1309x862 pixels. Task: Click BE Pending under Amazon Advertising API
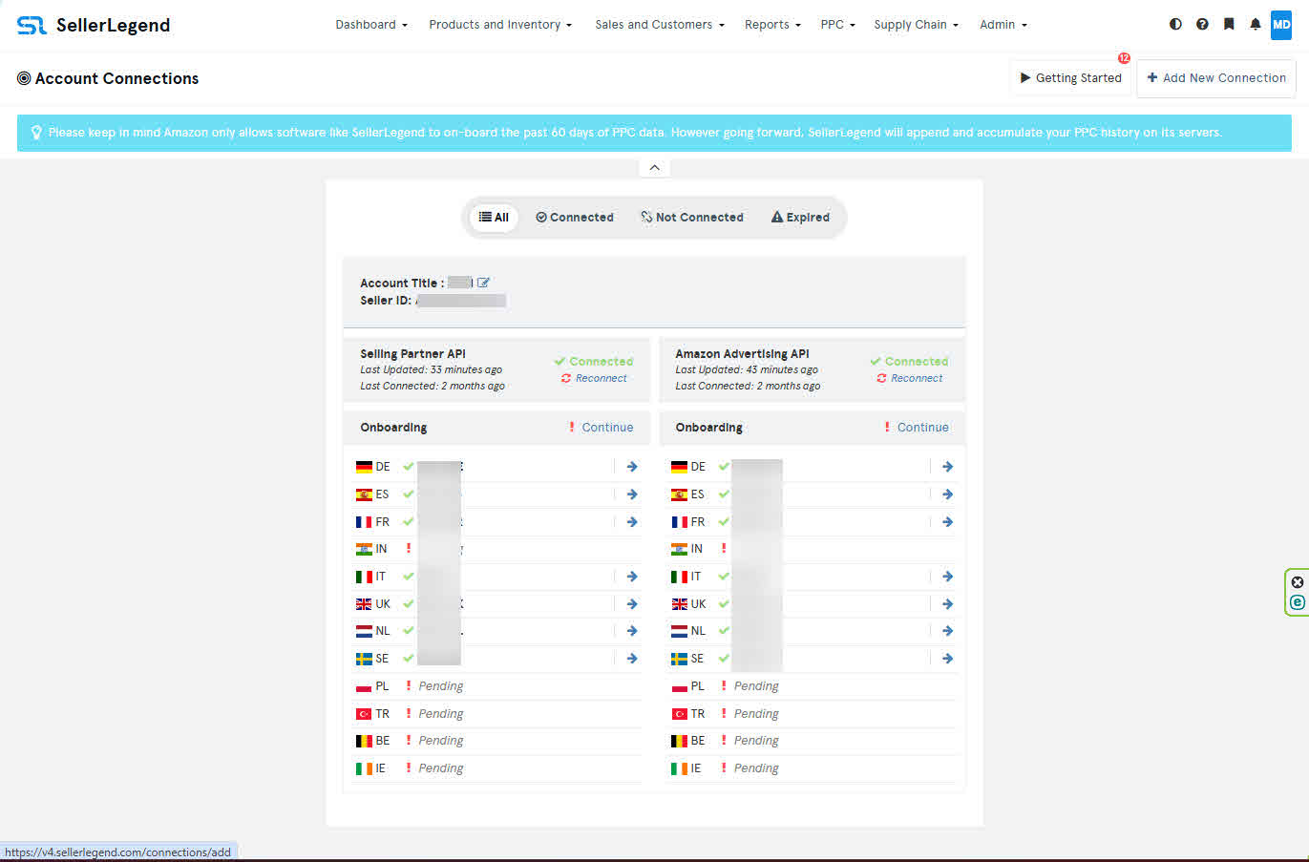pos(756,741)
